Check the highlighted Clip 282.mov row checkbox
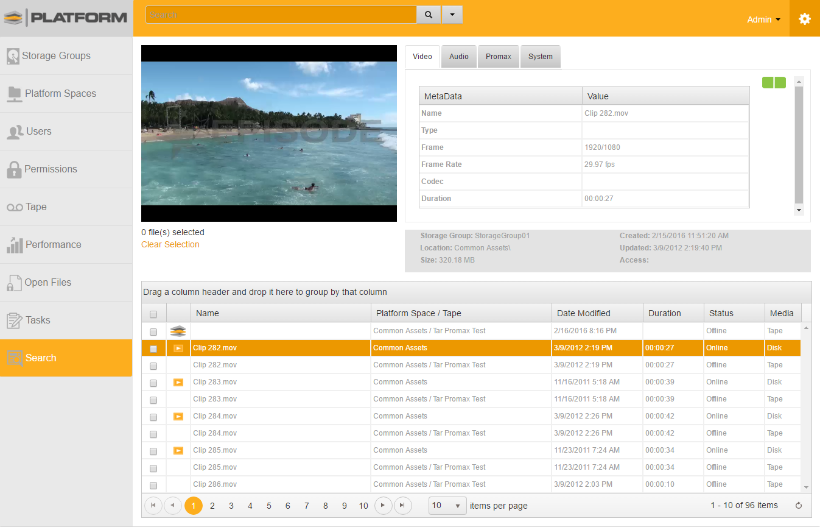820x527 pixels. 153,349
